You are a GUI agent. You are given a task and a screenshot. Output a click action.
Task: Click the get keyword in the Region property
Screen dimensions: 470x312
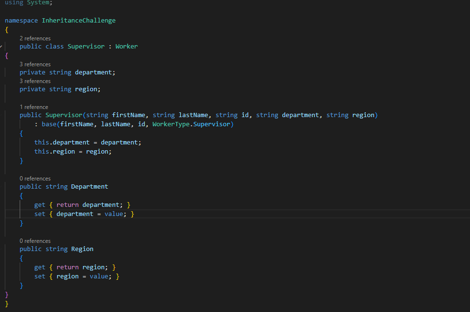click(39, 267)
